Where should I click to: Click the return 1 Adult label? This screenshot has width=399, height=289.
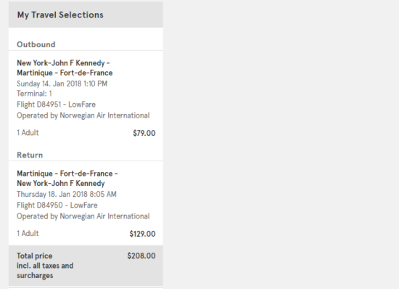pyautogui.click(x=28, y=234)
